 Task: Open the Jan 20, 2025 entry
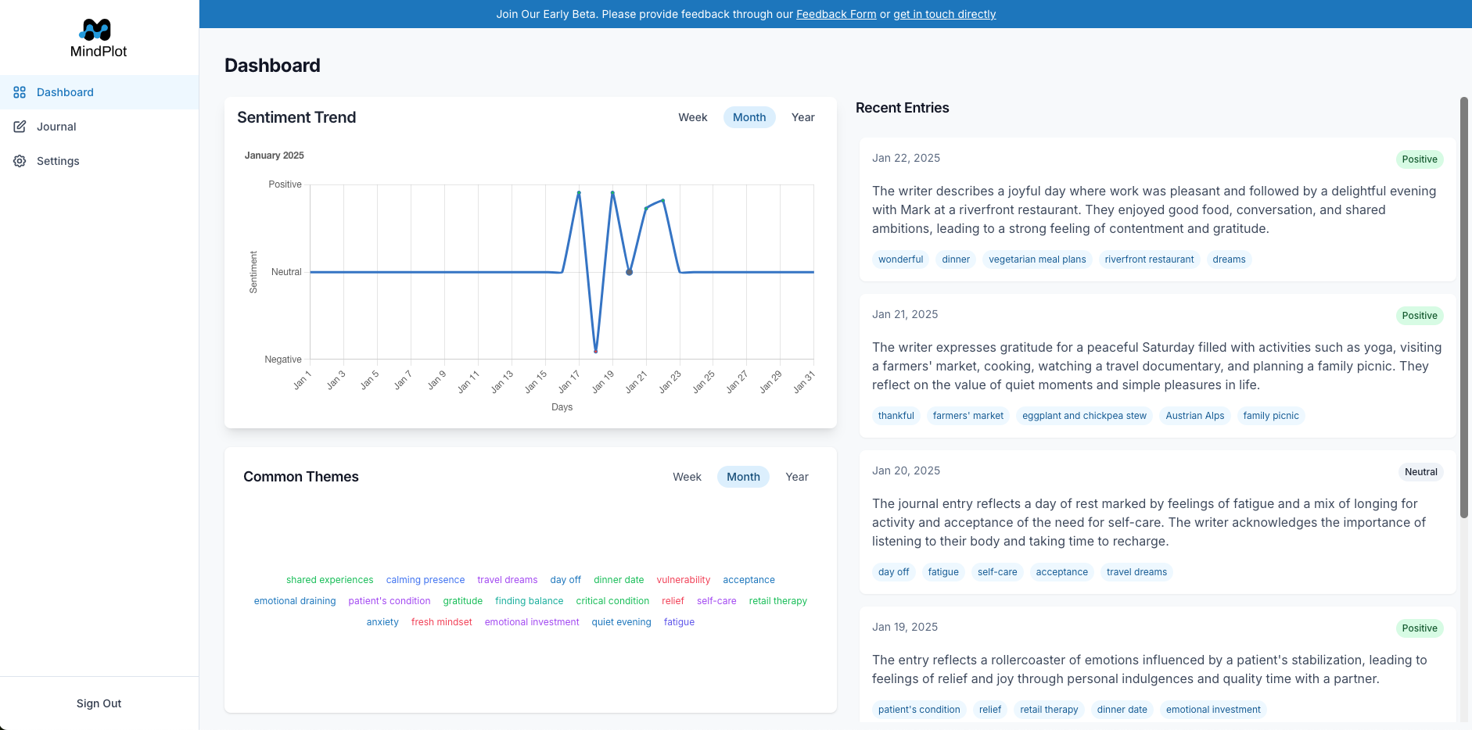[1158, 522]
